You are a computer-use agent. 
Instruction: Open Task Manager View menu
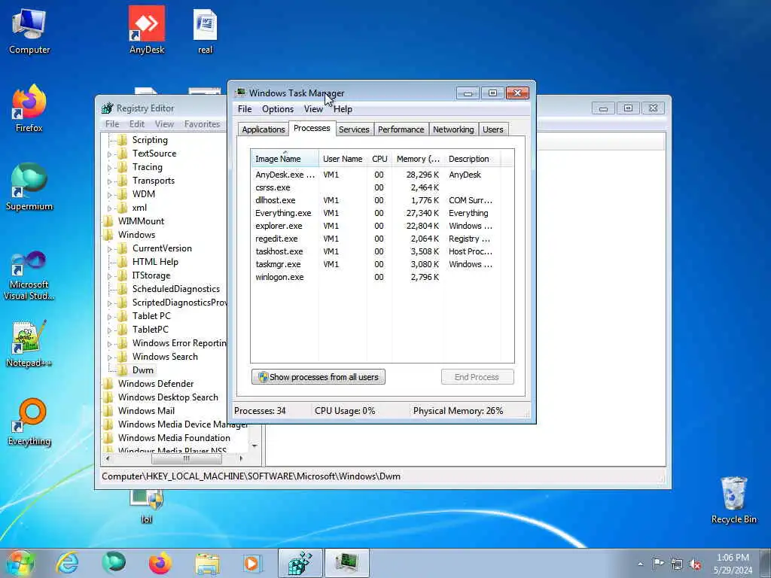click(313, 109)
